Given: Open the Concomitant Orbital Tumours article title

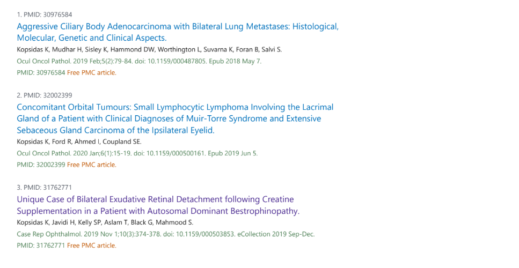Looking at the screenshot, I should 175,118.
